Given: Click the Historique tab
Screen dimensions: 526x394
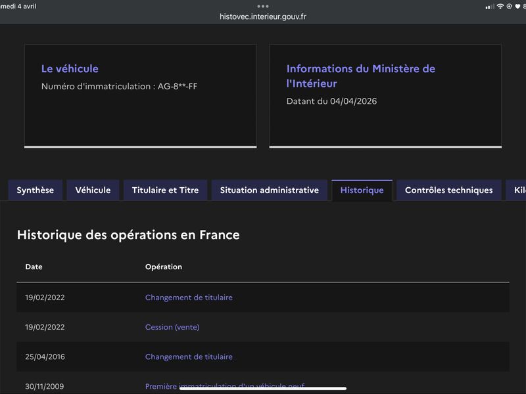Looking at the screenshot, I should coord(362,190).
